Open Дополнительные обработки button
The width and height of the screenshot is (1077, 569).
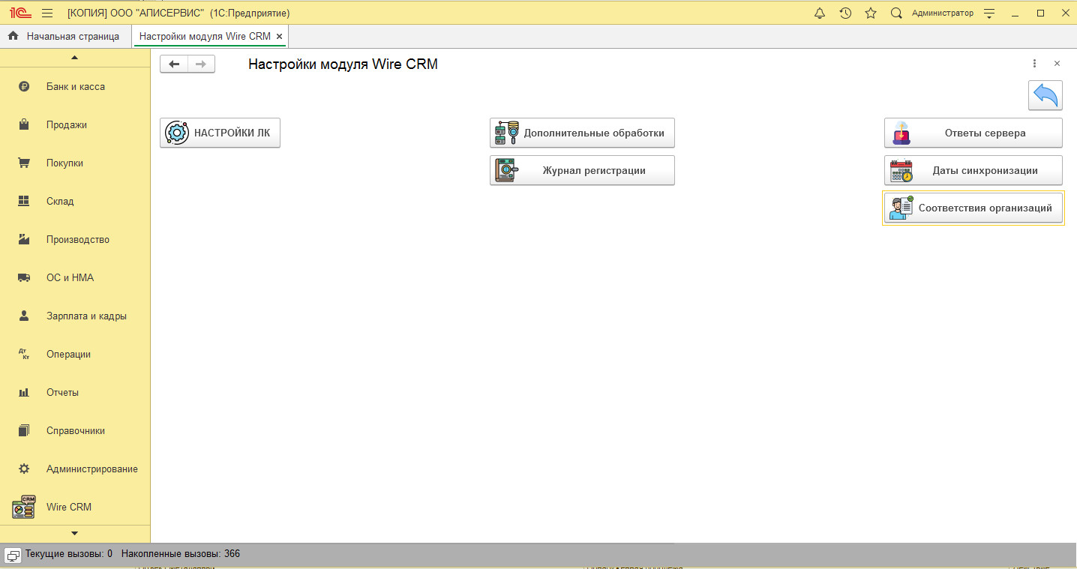[x=583, y=133]
